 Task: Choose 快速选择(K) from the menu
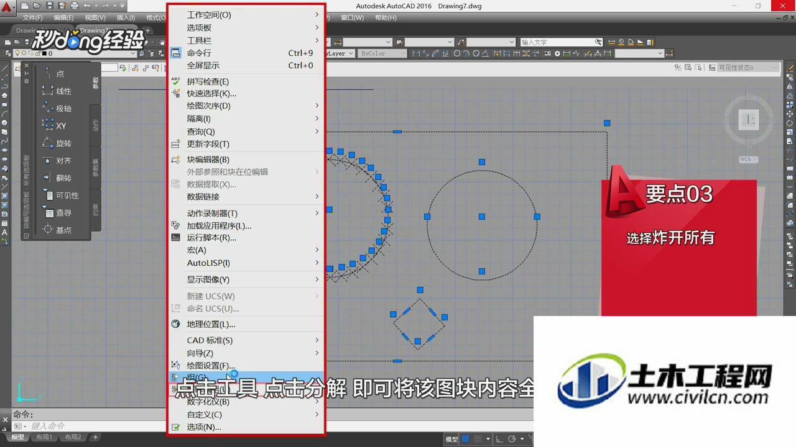(246, 93)
